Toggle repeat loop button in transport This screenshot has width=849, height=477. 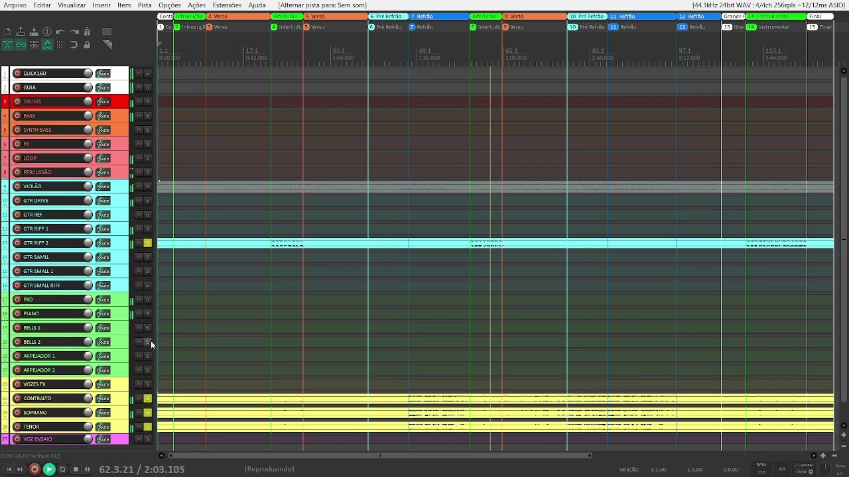pos(62,469)
